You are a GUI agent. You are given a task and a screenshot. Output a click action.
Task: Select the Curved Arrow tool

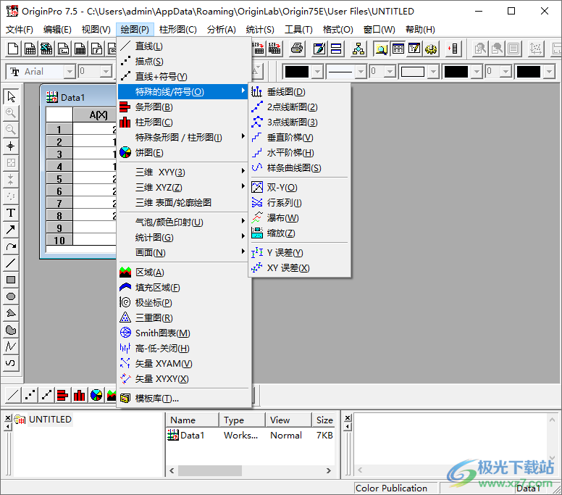coord(11,246)
